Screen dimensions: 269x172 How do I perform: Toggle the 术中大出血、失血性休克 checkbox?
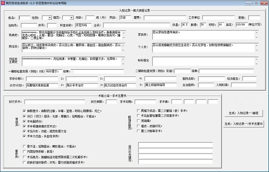(24, 136)
